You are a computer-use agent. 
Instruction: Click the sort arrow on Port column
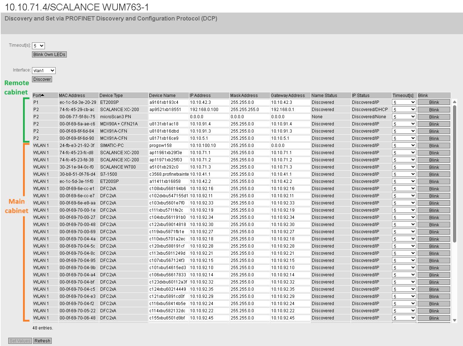tap(42, 95)
